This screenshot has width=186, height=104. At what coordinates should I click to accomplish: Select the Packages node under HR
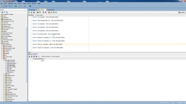pos(9,79)
